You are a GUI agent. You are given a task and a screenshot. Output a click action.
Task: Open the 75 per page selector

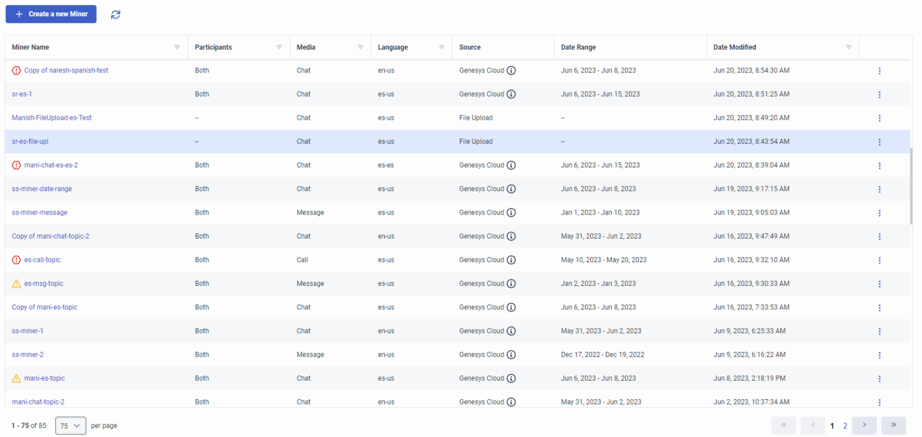click(70, 426)
